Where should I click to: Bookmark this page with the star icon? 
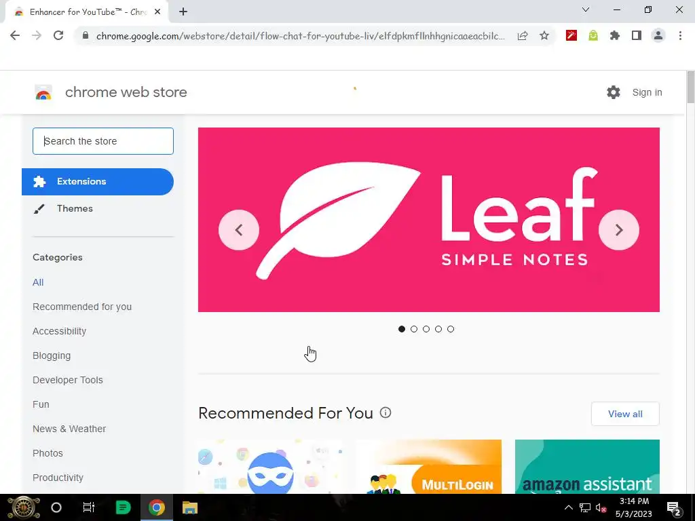(x=544, y=36)
